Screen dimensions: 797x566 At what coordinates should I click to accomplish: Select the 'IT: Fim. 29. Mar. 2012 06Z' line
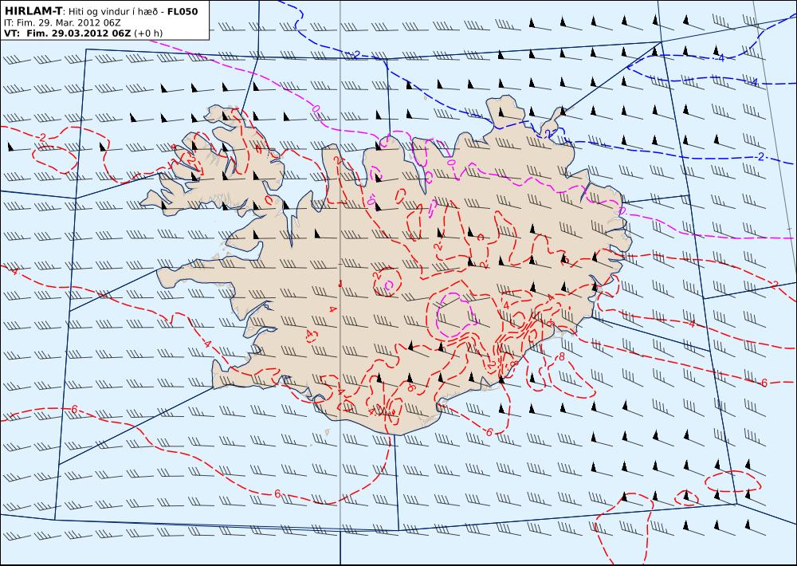tap(62, 23)
